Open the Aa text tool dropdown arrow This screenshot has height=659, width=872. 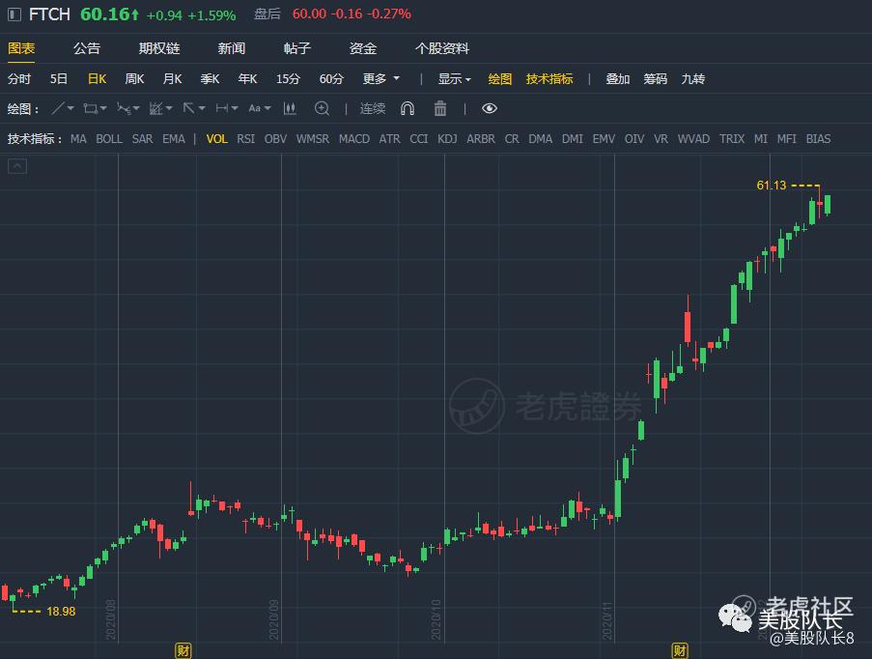click(267, 108)
